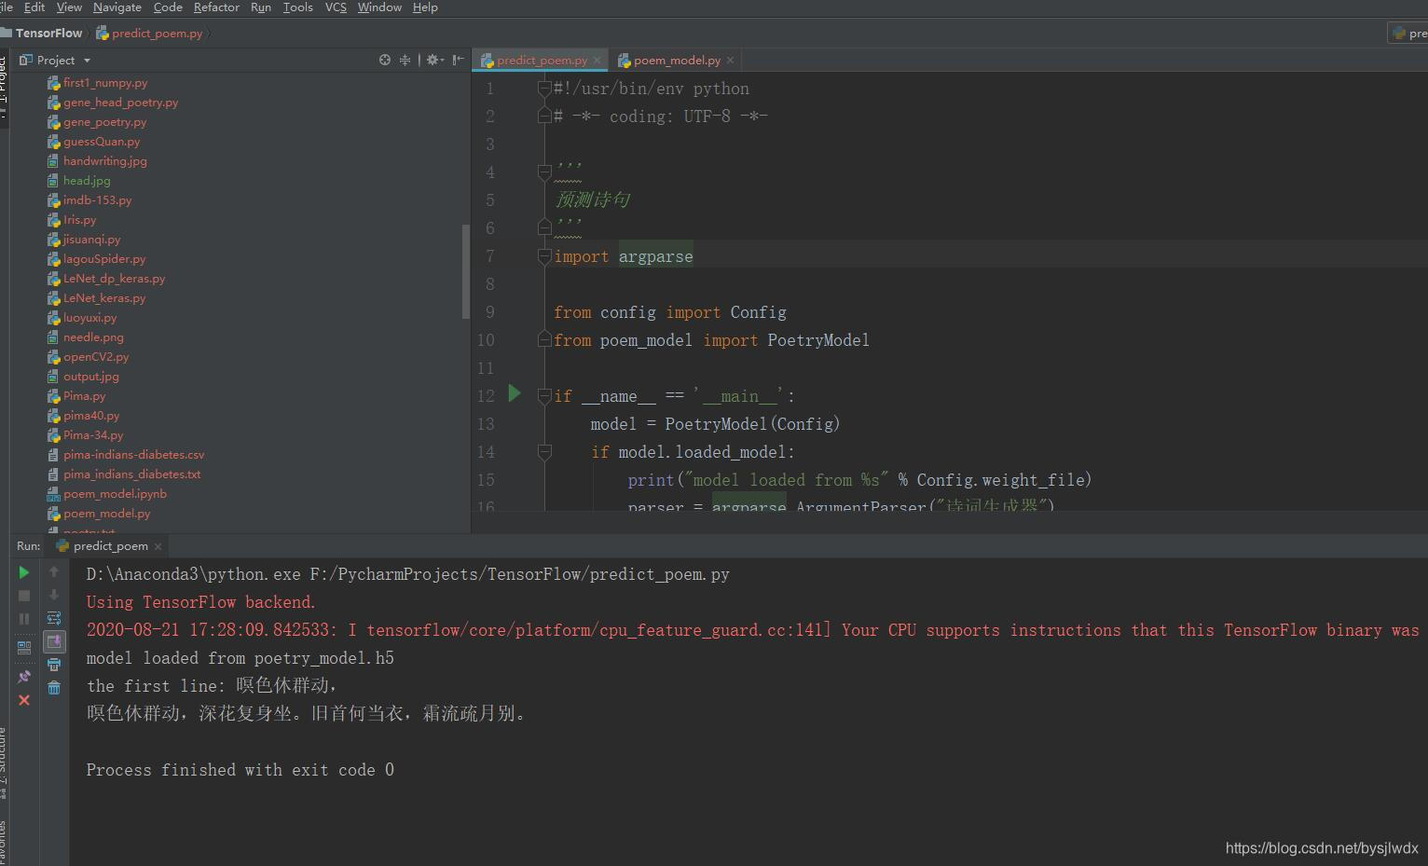Pin the predict_poem Run tab
The height and width of the screenshot is (866, 1428).
23,677
